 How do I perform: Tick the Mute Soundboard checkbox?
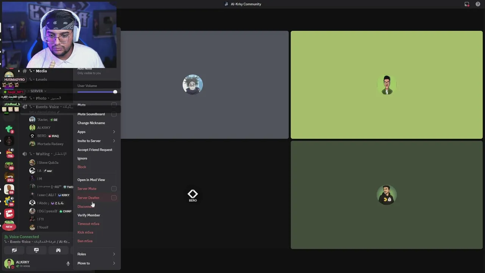tap(114, 114)
